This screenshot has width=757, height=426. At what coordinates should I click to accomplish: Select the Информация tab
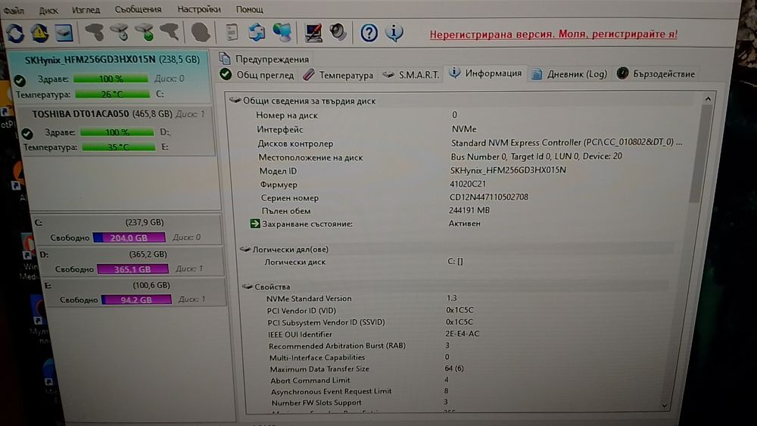coord(486,73)
